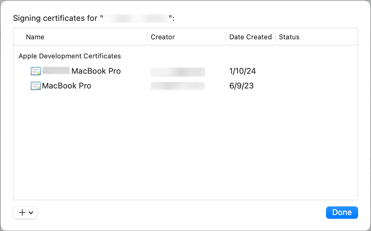Click the Done button

coord(342,212)
